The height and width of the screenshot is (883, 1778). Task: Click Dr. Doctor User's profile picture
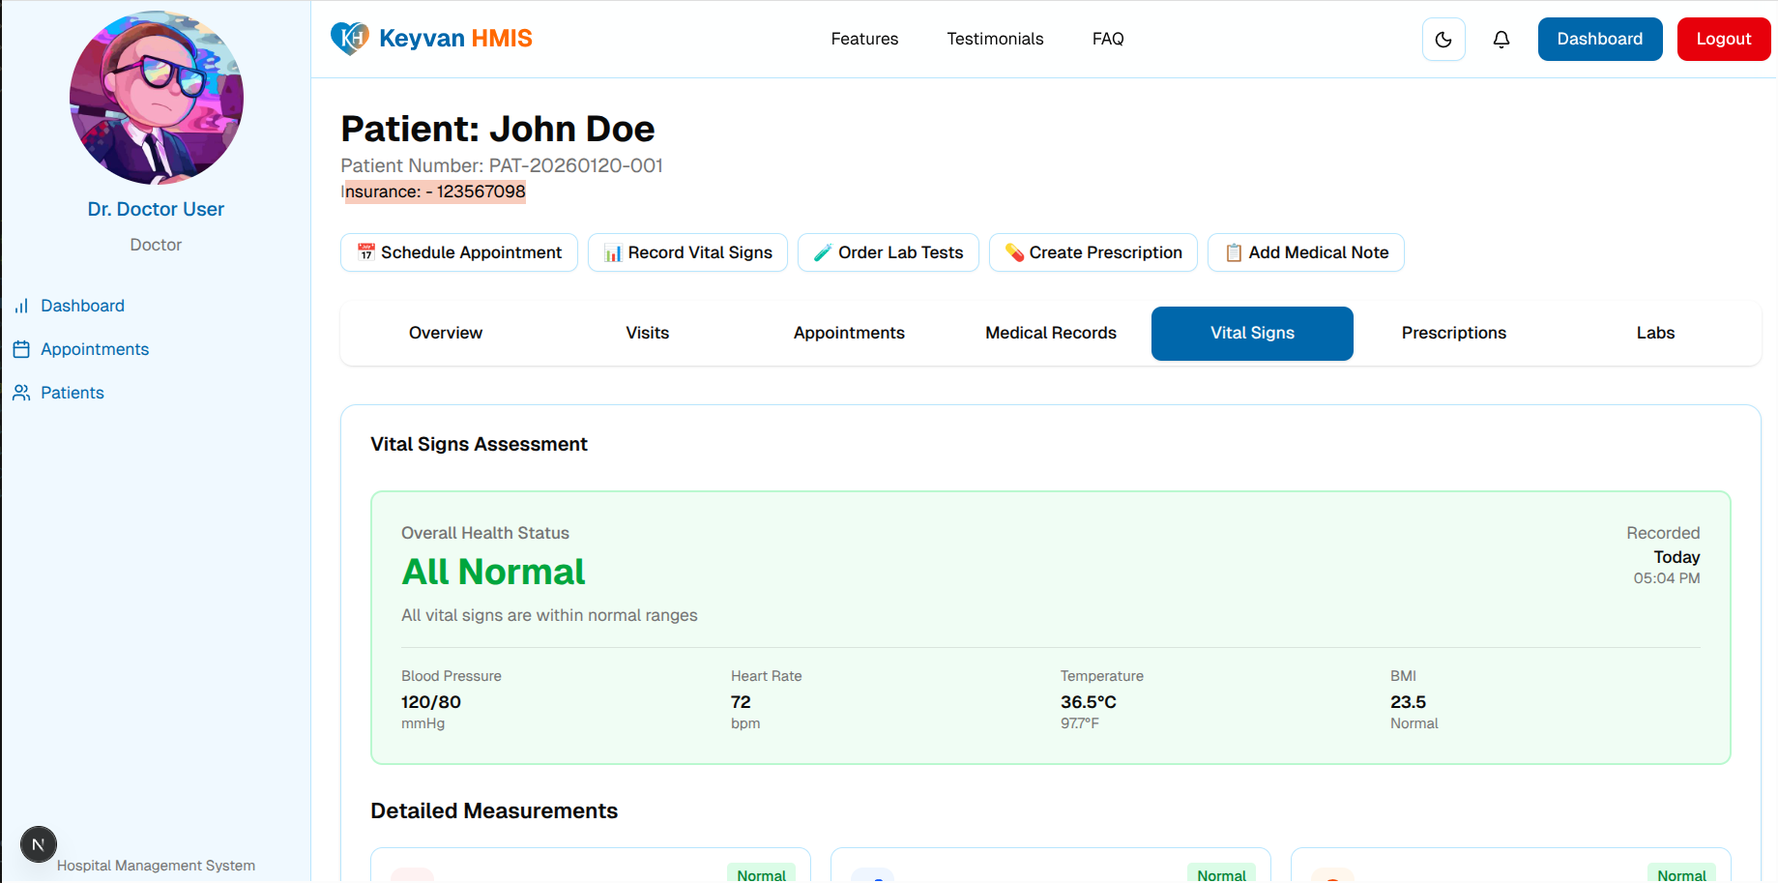tap(156, 97)
